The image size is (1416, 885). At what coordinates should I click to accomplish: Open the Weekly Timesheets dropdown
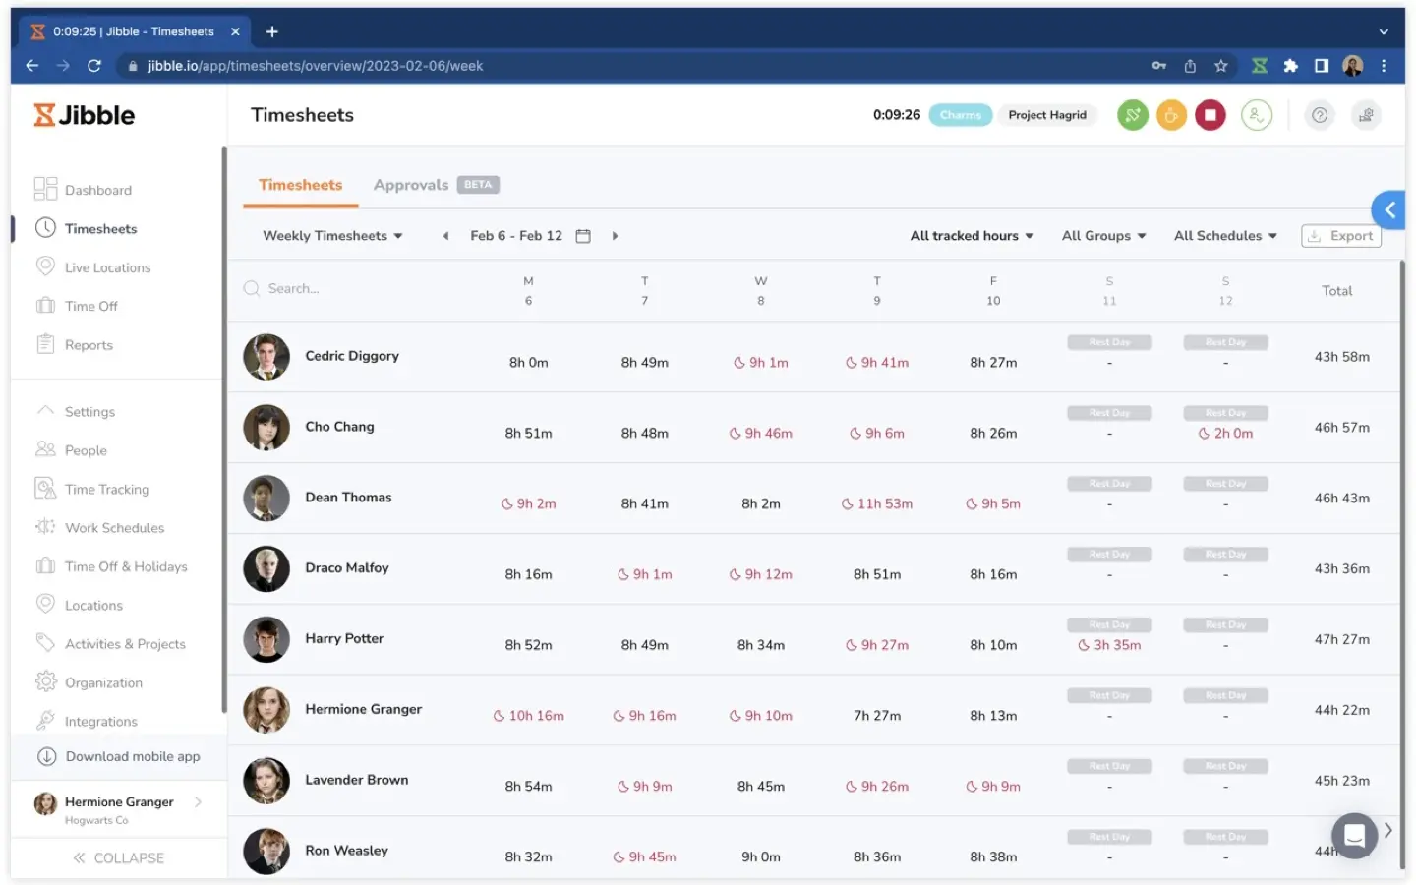[332, 235]
